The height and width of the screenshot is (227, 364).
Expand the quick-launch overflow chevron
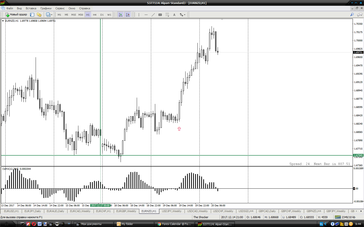click(69, 224)
